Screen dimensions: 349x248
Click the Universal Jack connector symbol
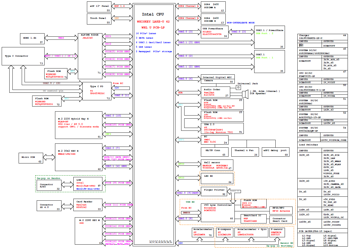pos(238,88)
